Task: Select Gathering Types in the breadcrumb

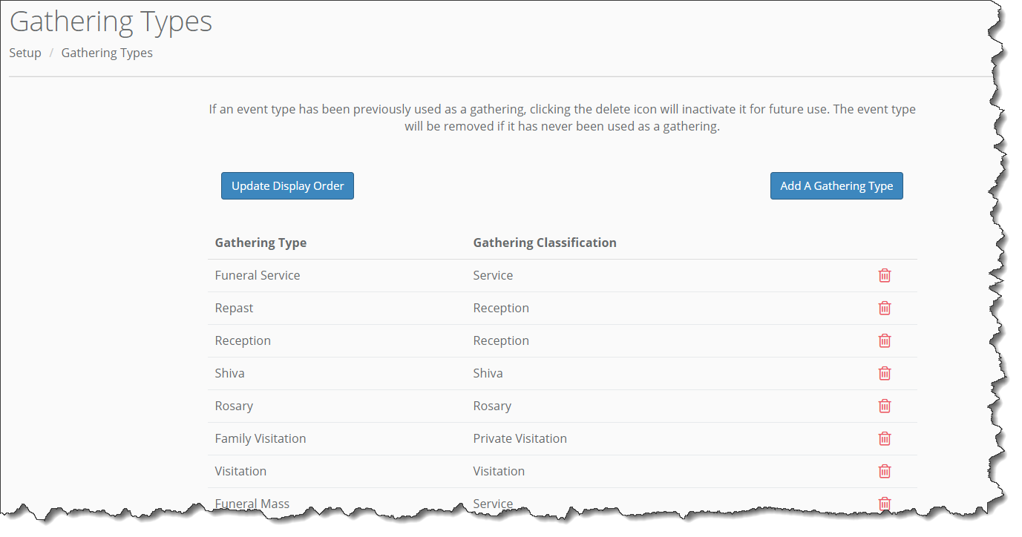Action: tap(107, 53)
